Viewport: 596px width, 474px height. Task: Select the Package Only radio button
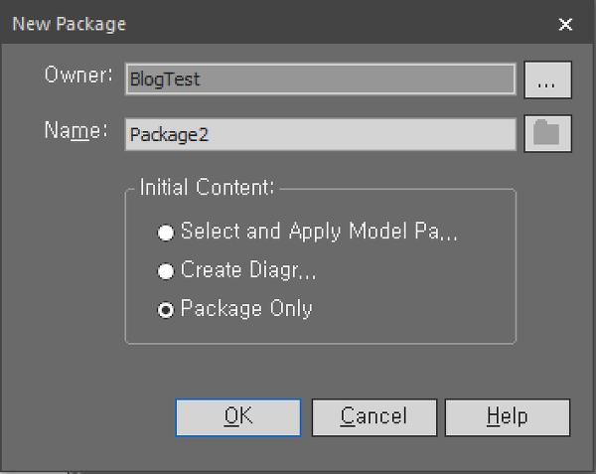coord(166,310)
